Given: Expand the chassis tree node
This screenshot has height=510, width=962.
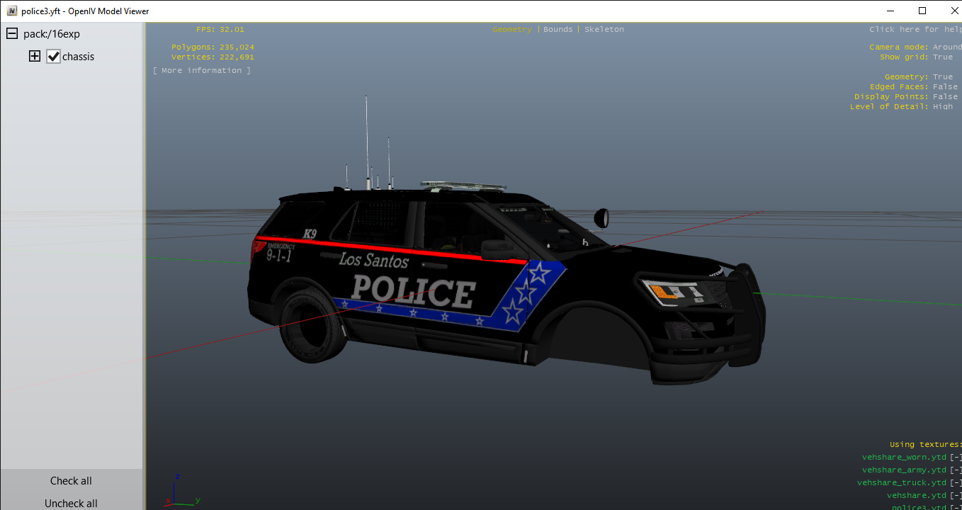Looking at the screenshot, I should point(35,57).
